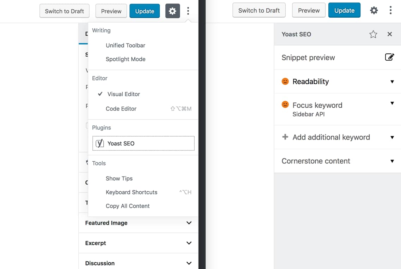Click the Yoast SEO plugin icon

coord(99,143)
